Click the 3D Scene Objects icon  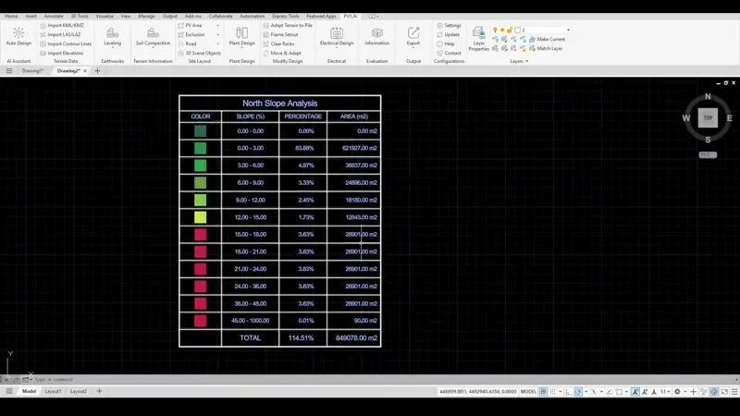pos(180,54)
